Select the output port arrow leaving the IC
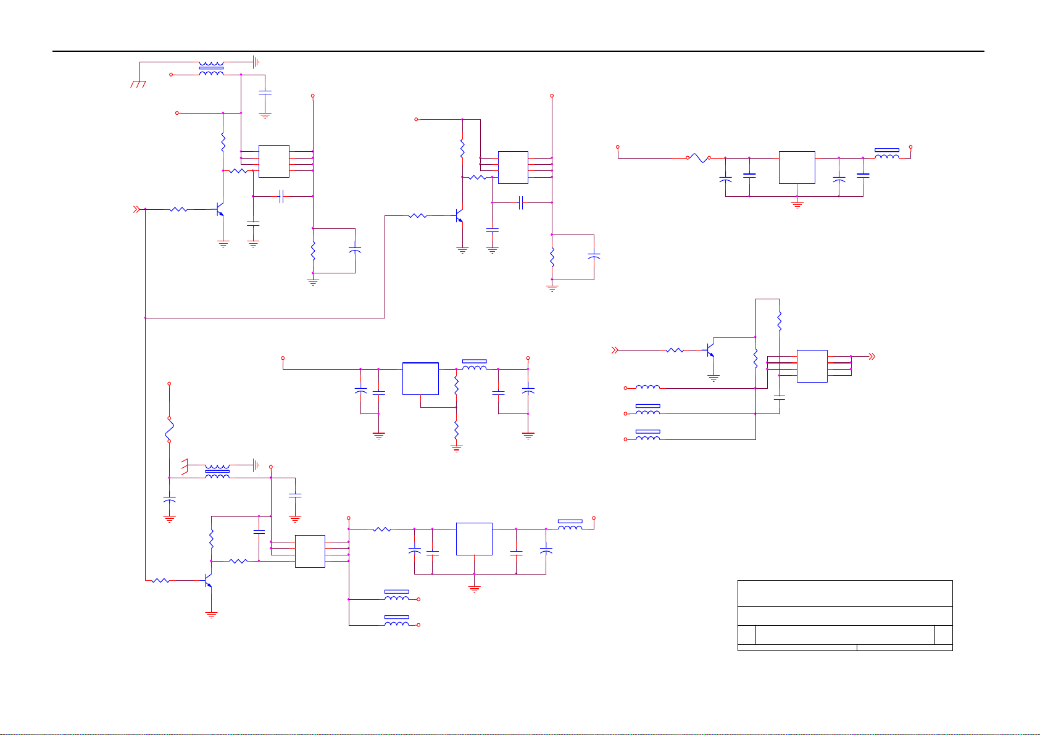The height and width of the screenshot is (735, 1040). point(872,356)
